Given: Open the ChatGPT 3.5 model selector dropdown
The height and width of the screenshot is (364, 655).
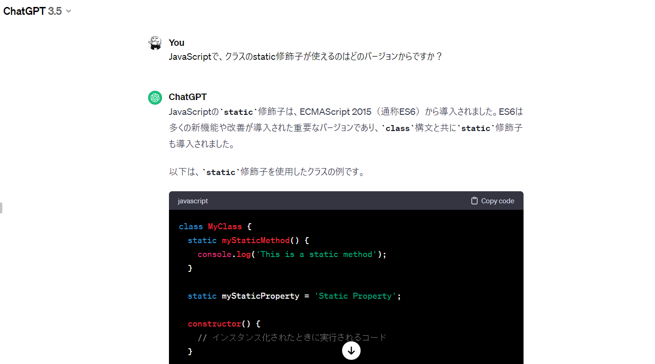Looking at the screenshot, I should (x=37, y=11).
